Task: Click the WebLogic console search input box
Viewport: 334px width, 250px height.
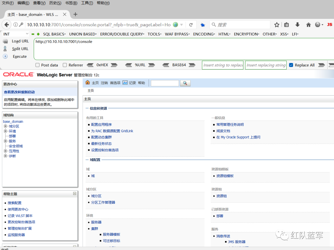Action: click(165, 83)
